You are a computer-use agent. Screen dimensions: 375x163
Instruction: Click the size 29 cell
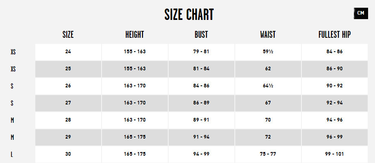(68, 137)
